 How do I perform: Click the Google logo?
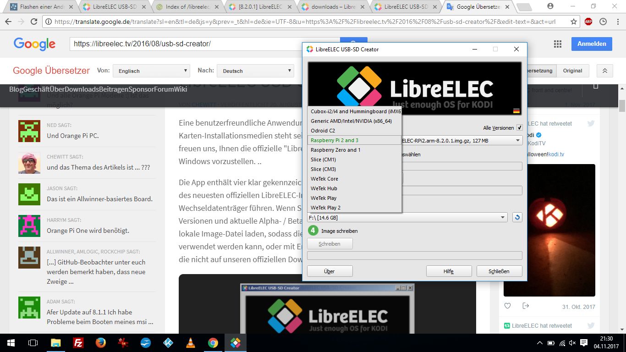point(34,44)
